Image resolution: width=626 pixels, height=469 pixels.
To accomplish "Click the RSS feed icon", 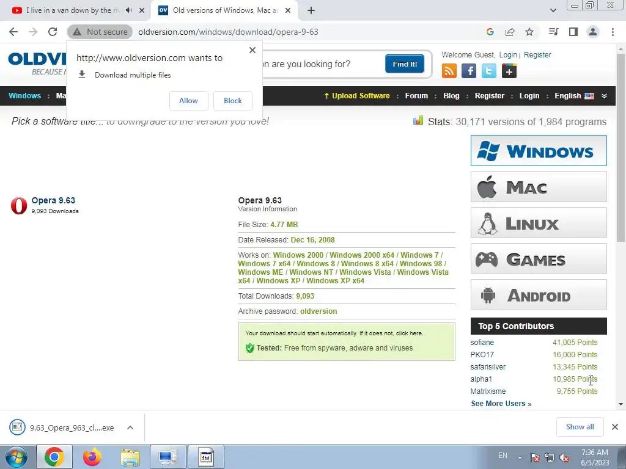I will coord(449,71).
